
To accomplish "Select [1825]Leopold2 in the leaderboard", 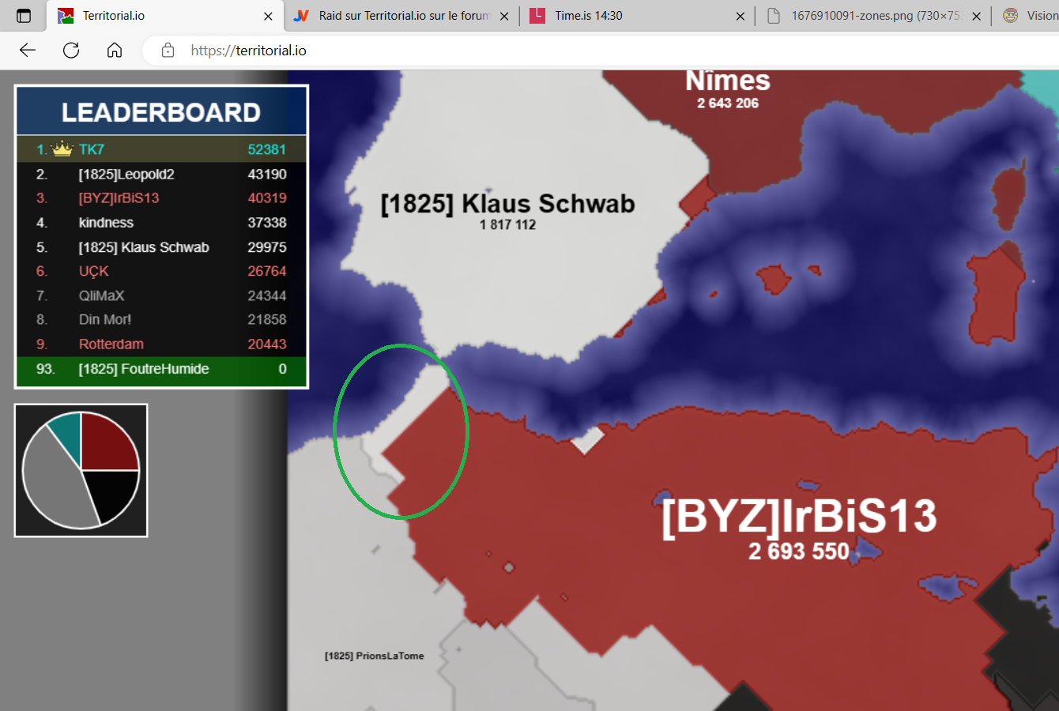I will [126, 174].
